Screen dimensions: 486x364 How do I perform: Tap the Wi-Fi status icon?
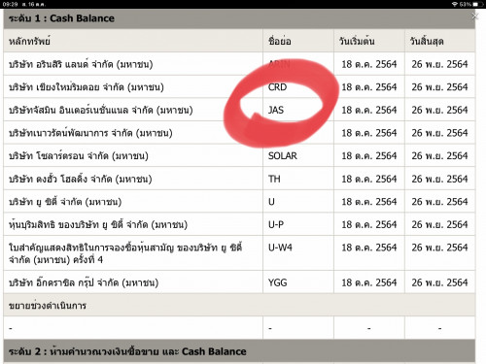(x=455, y=4)
